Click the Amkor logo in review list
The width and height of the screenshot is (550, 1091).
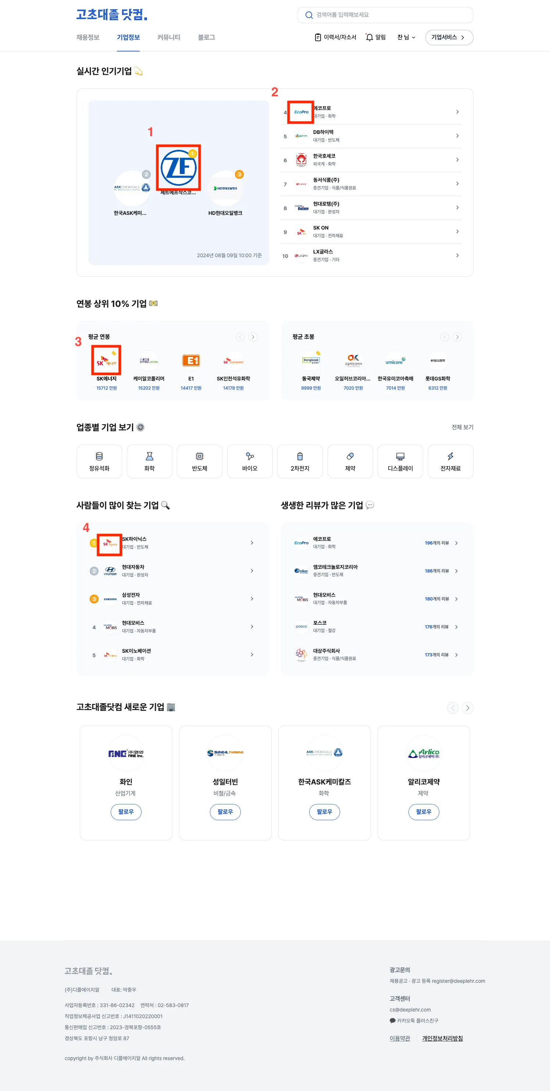(301, 571)
